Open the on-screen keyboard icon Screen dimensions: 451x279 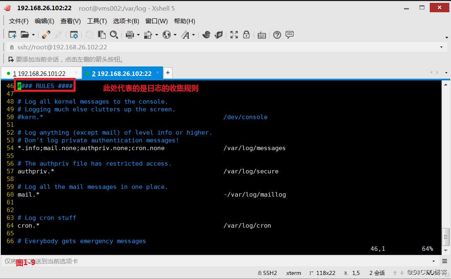pyautogui.click(x=262, y=35)
